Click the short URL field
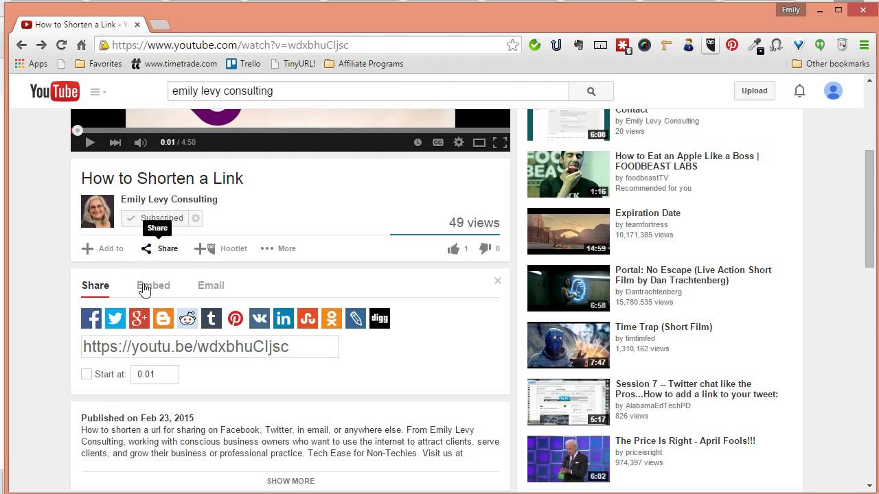 pos(209,346)
